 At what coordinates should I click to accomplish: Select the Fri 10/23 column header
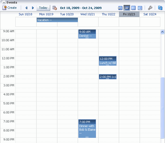[x=129, y=14]
